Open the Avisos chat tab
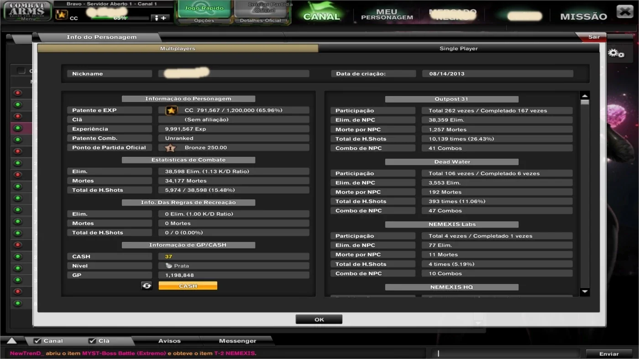Viewport: 639px width, 359px height. click(x=169, y=341)
